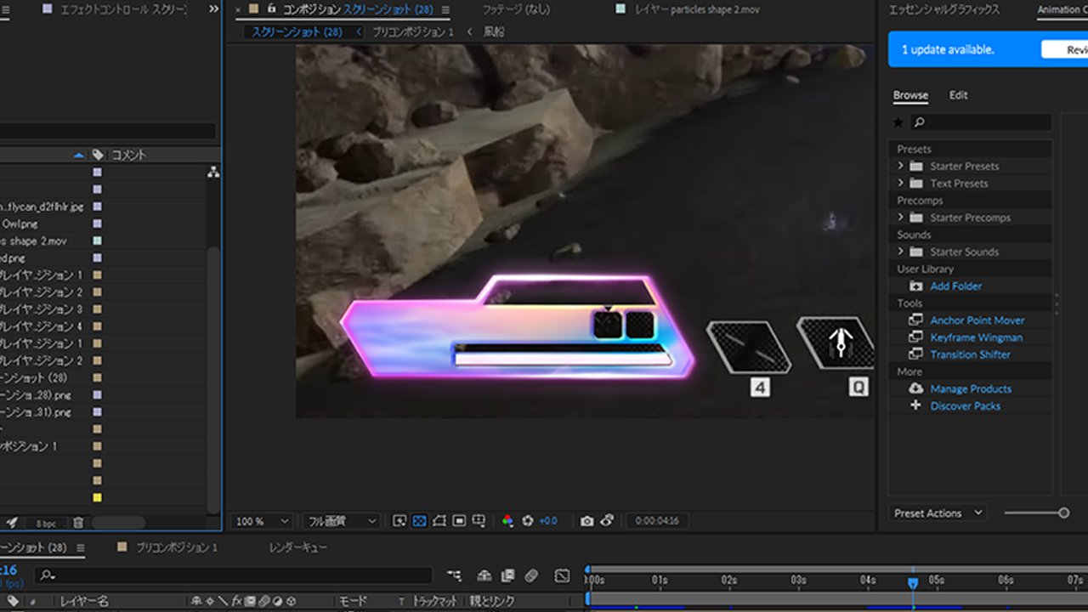
Task: Click the trash icon in the project panel
Action: [78, 523]
